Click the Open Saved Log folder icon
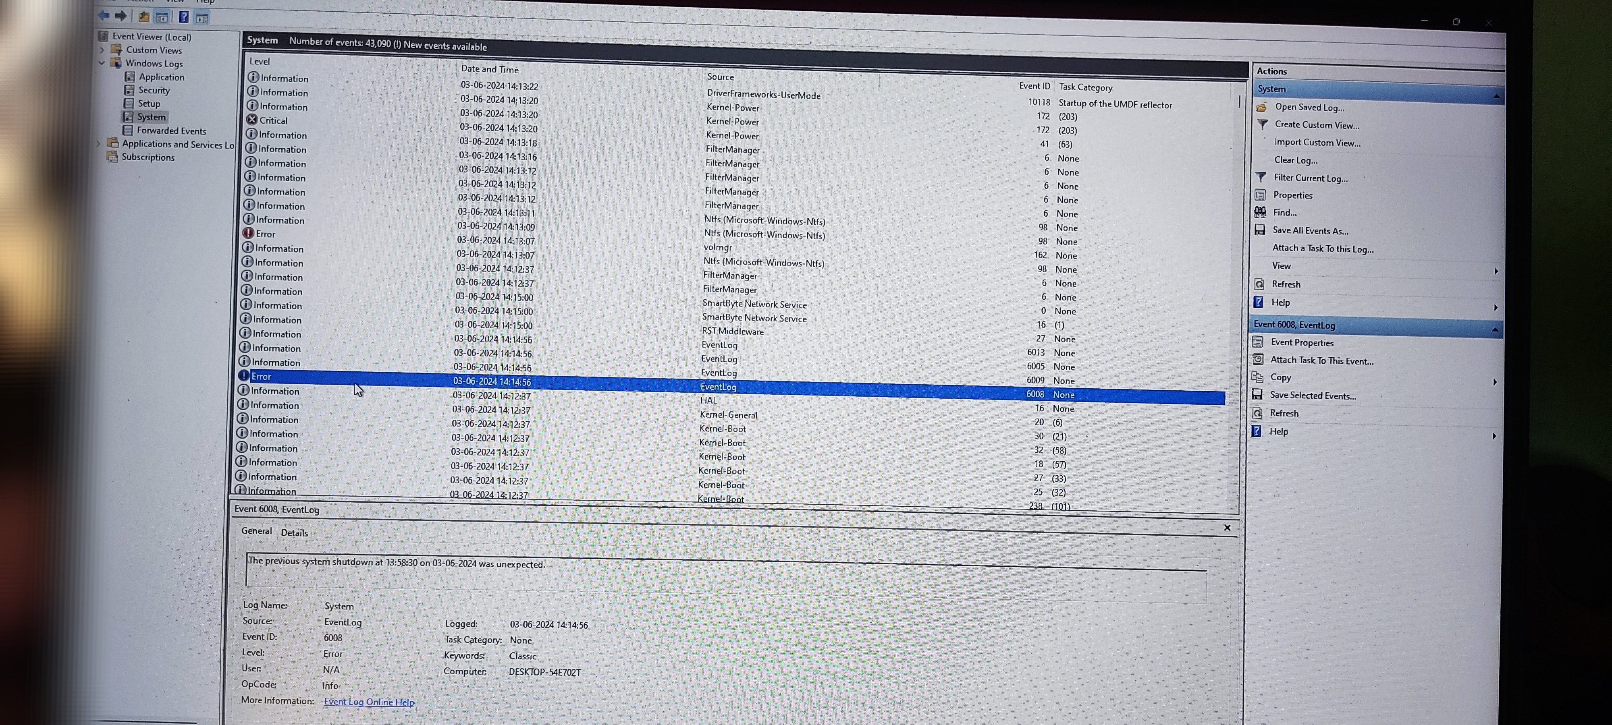 (1261, 107)
